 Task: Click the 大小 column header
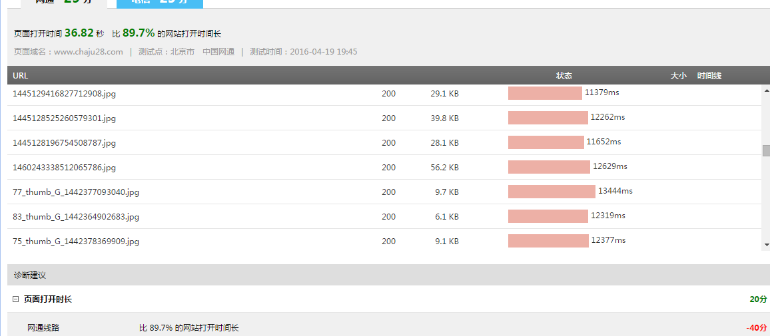678,76
